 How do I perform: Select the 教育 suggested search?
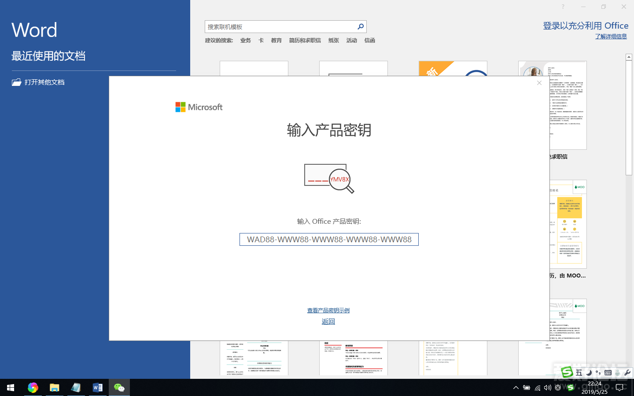coord(276,41)
